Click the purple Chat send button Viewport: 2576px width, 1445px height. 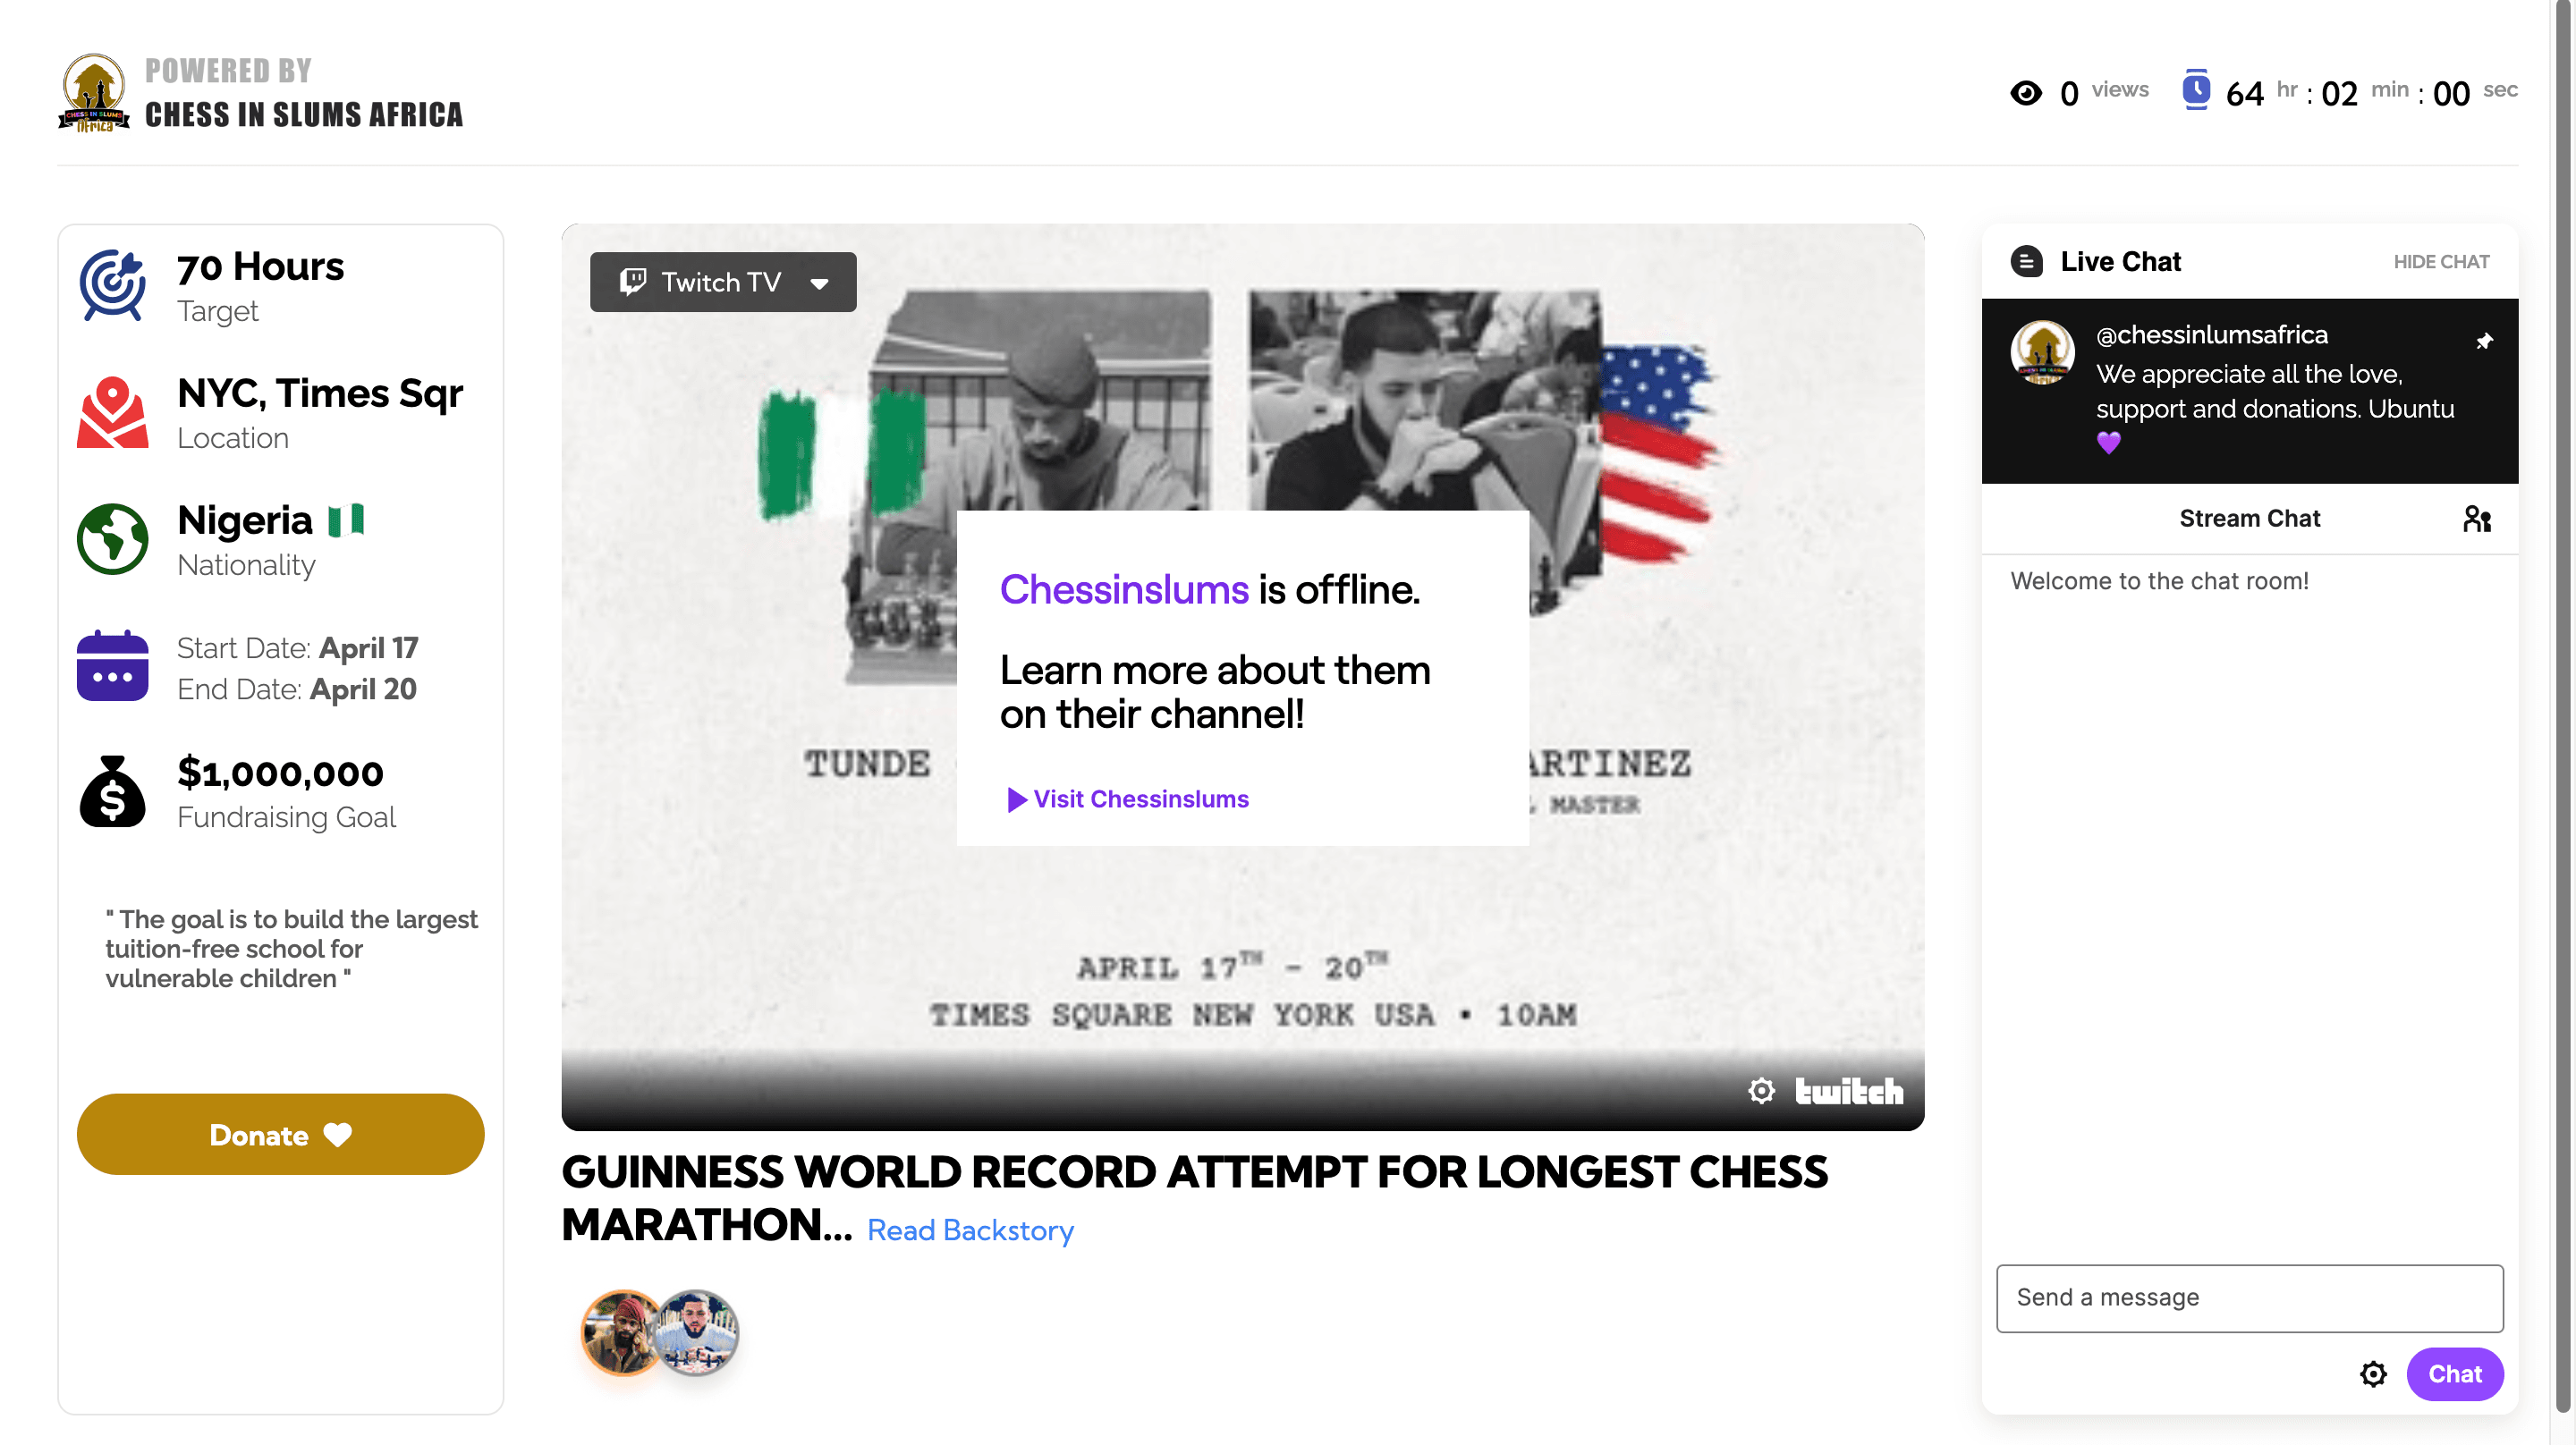[2455, 1374]
